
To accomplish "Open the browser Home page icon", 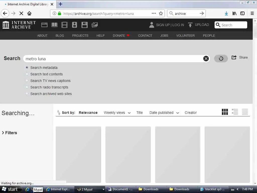I will point(29,14).
